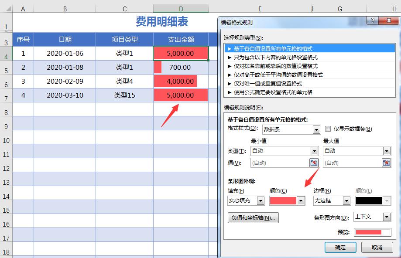Click the 确定 confirm button
This screenshot has height=258, width=401.
[x=340, y=247]
